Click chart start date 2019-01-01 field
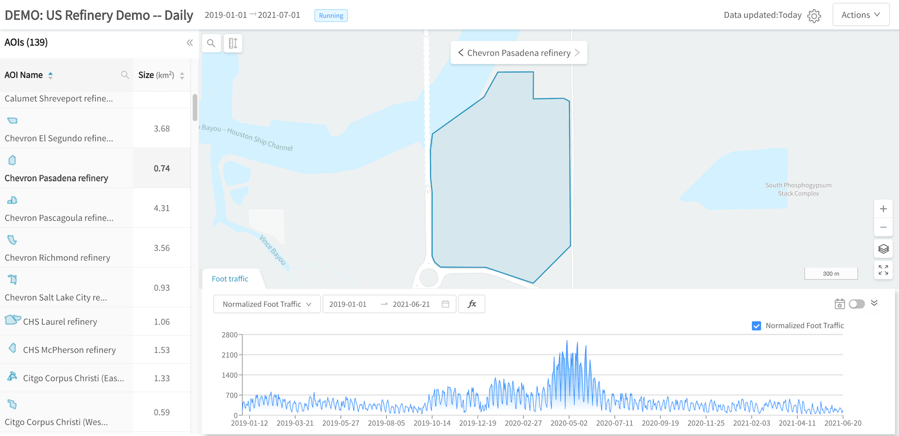The height and width of the screenshot is (436, 899). click(348, 304)
